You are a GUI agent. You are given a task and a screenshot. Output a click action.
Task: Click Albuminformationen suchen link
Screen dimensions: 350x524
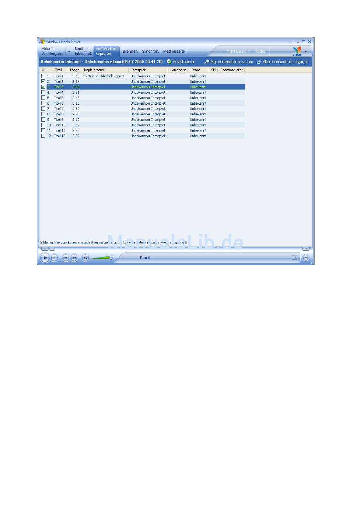click(x=232, y=62)
